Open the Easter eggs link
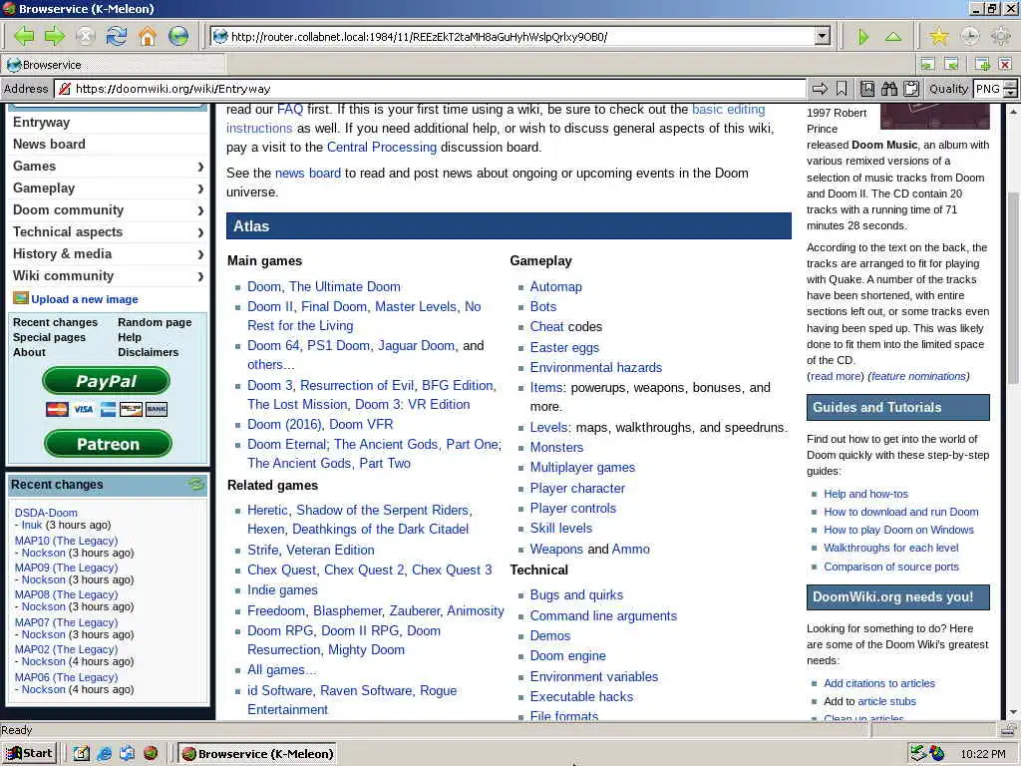The width and height of the screenshot is (1021, 766). point(564,348)
